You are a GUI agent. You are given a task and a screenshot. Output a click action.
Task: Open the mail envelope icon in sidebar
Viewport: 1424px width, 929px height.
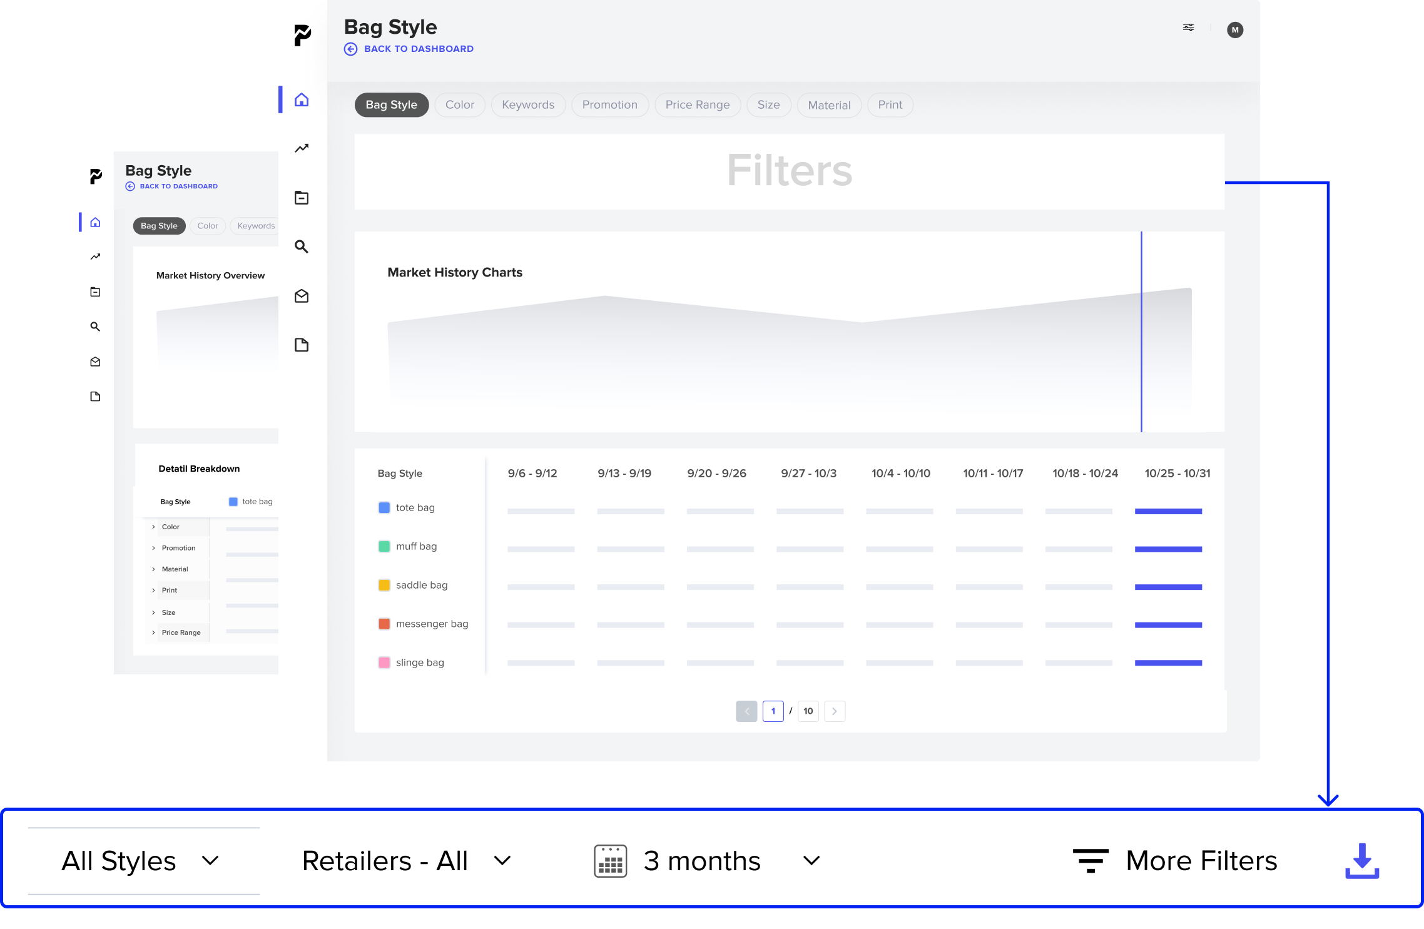(x=302, y=296)
